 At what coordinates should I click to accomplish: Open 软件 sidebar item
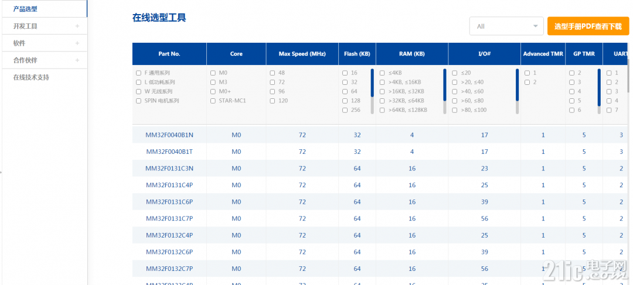[44, 43]
